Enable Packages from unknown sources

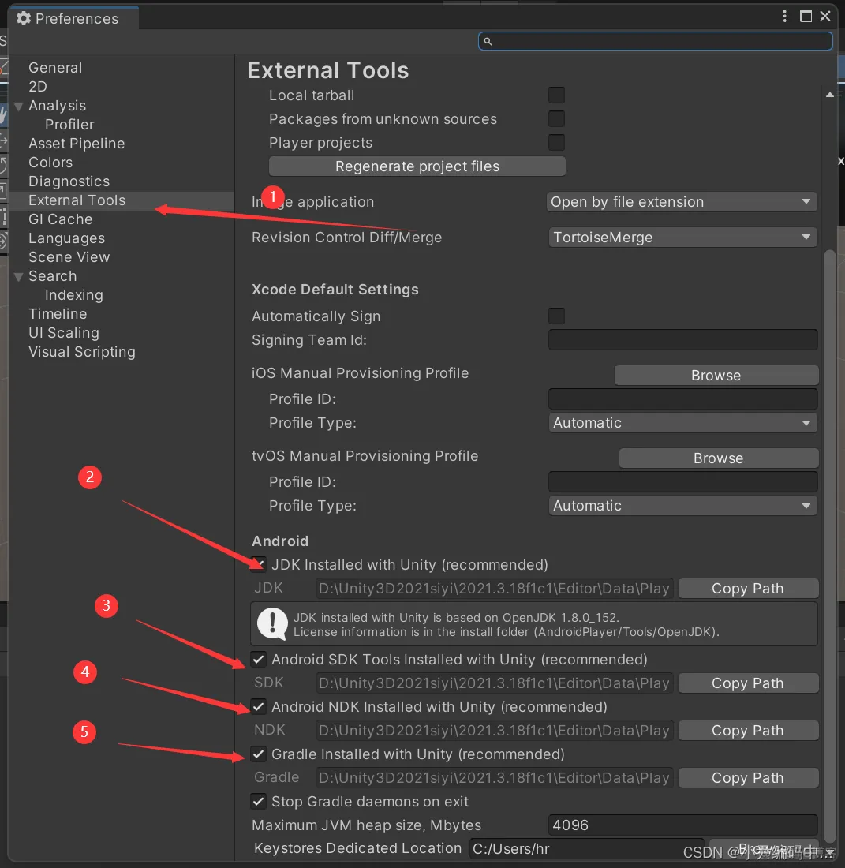(556, 119)
